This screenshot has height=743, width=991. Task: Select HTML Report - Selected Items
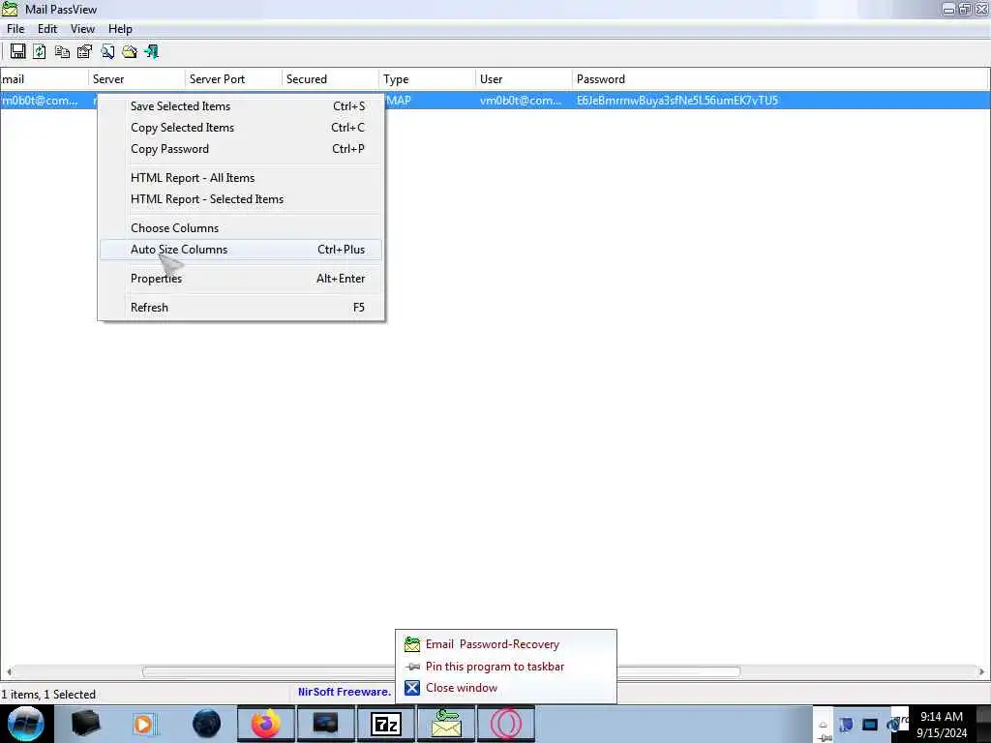click(241, 199)
